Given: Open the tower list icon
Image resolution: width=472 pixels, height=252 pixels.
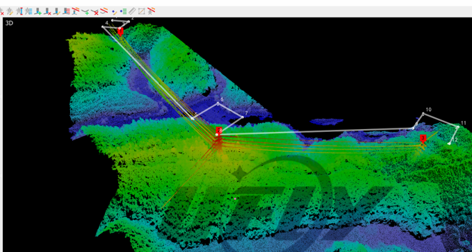Looking at the screenshot, I should [x=29, y=11].
